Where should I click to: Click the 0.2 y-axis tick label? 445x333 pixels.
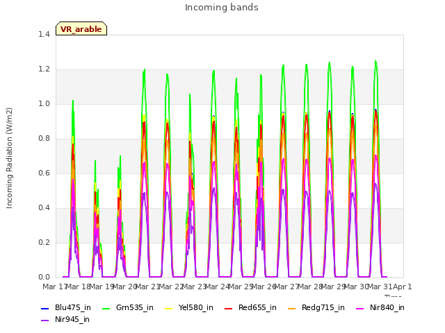[x=44, y=242]
